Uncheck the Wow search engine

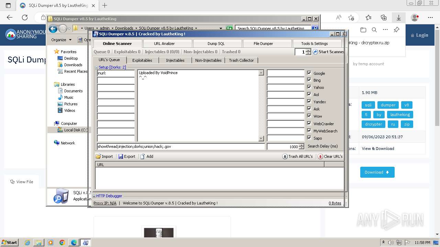(309, 116)
